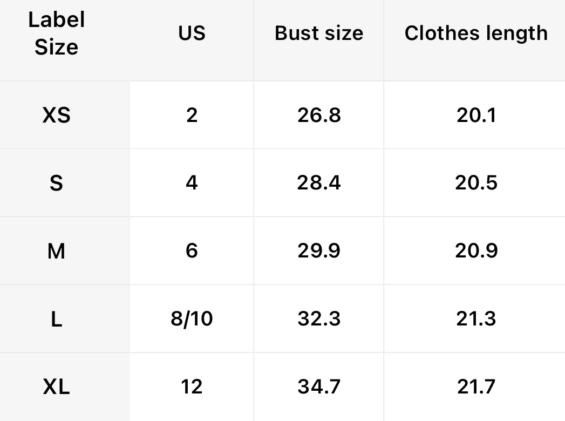This screenshot has width=565, height=421.
Task: Select the Bust size column header
Action: click(319, 33)
